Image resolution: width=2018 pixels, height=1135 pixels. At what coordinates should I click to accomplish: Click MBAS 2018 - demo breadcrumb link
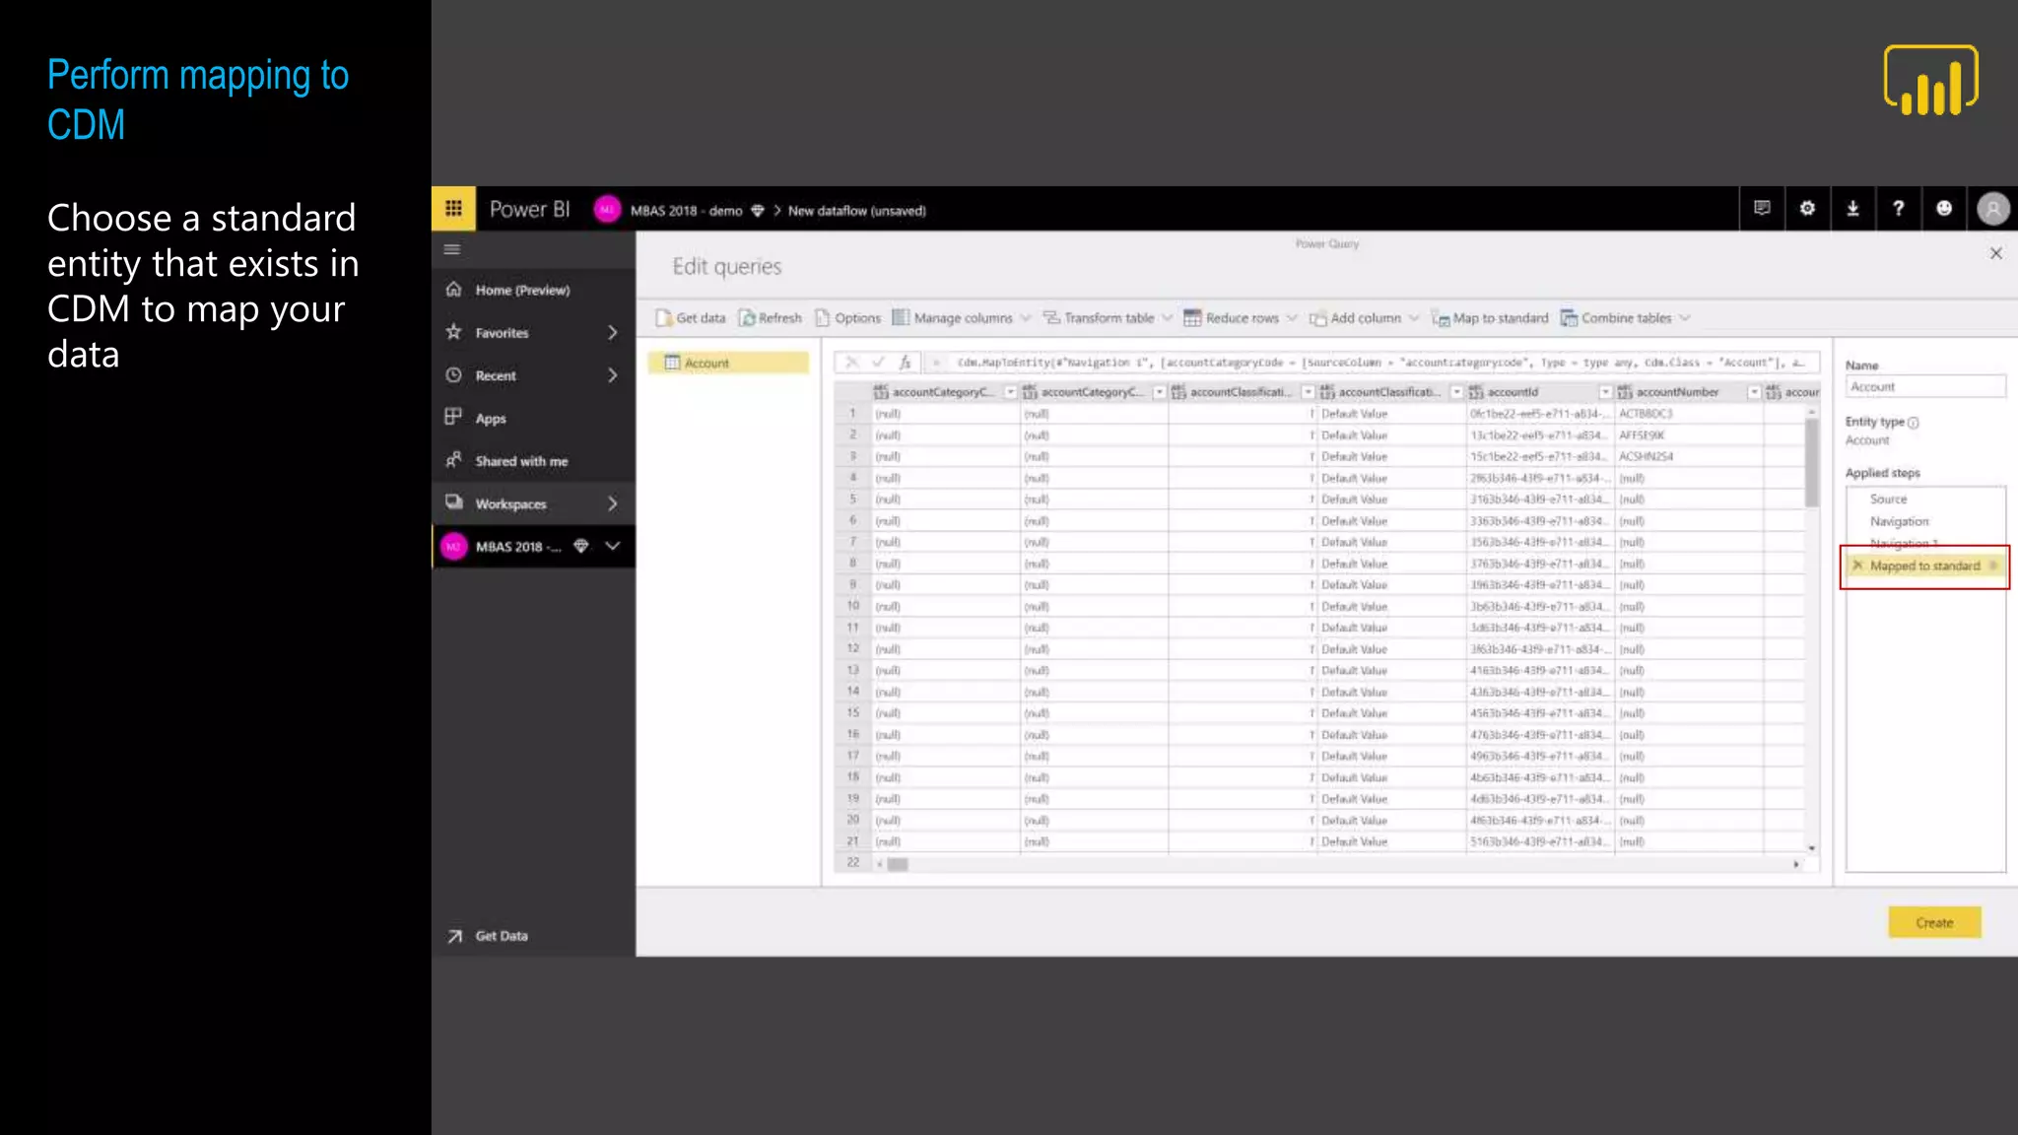(686, 211)
